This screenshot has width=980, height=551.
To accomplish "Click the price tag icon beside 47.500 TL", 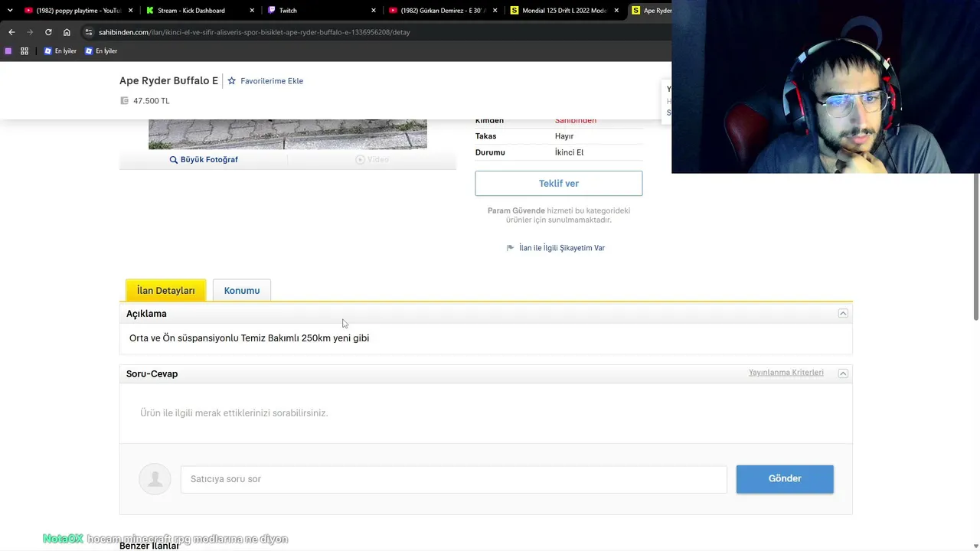I will tap(125, 101).
